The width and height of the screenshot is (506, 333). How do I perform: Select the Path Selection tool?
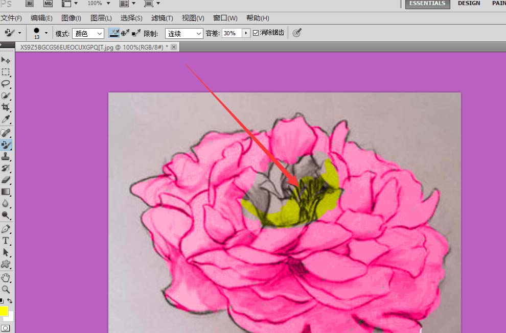point(6,252)
